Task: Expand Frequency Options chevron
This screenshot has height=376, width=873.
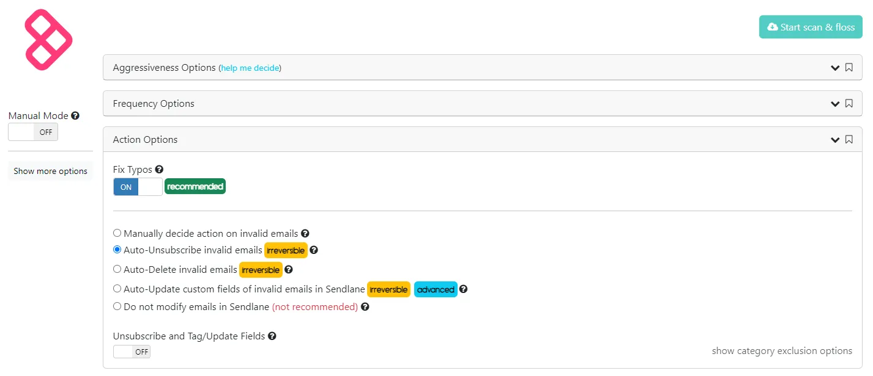Action: pyautogui.click(x=835, y=104)
